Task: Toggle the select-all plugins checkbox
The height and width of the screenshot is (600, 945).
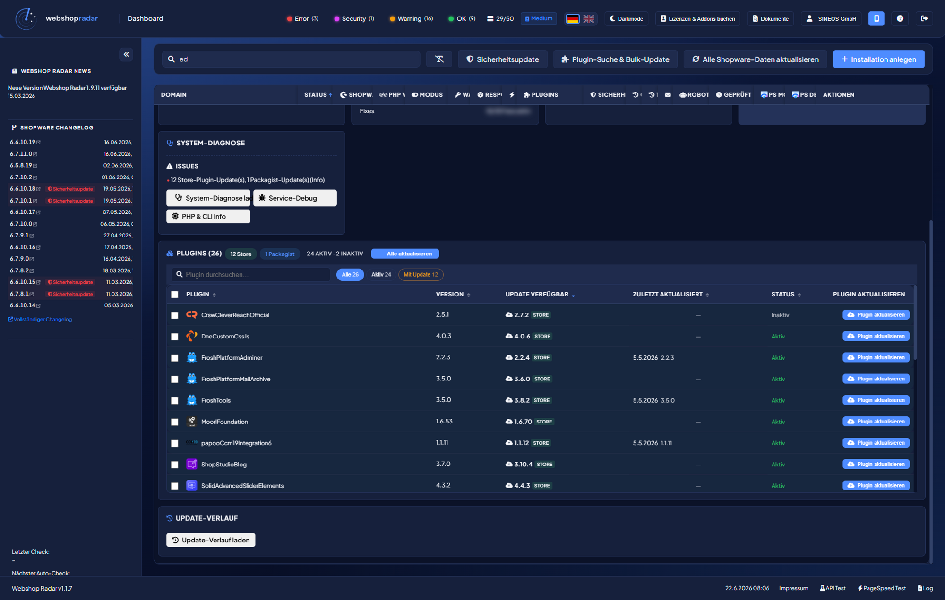Action: pyautogui.click(x=175, y=295)
